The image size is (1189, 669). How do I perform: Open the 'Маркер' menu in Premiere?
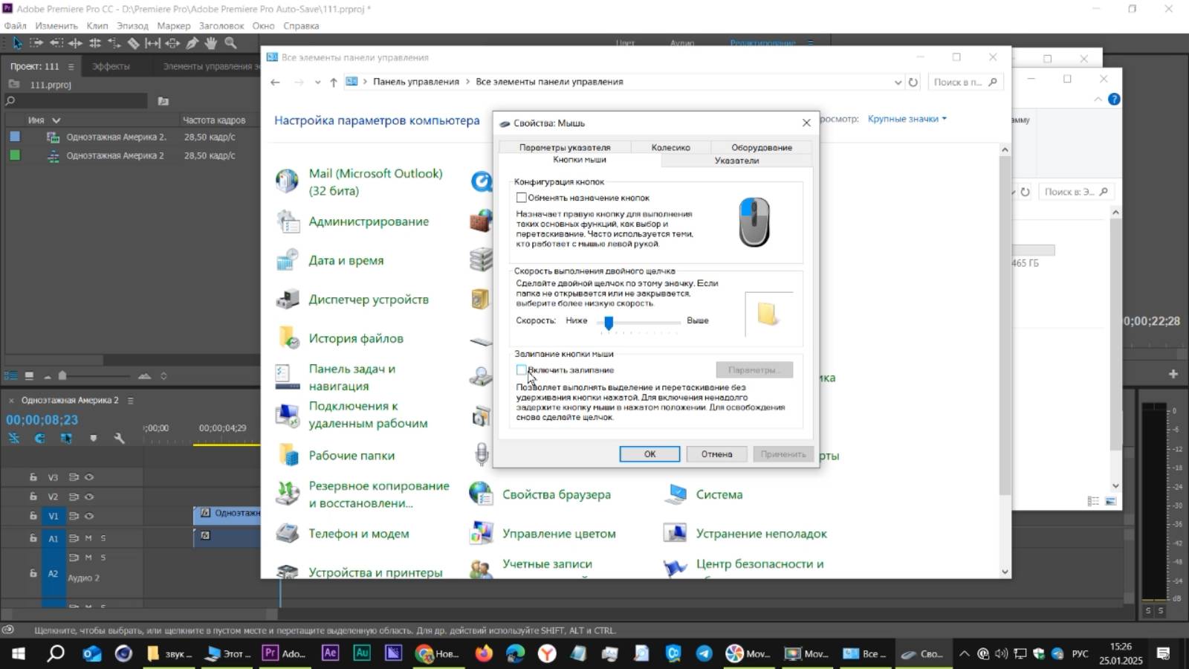point(174,25)
